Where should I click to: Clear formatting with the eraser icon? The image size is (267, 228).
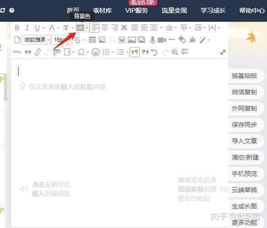(182, 40)
